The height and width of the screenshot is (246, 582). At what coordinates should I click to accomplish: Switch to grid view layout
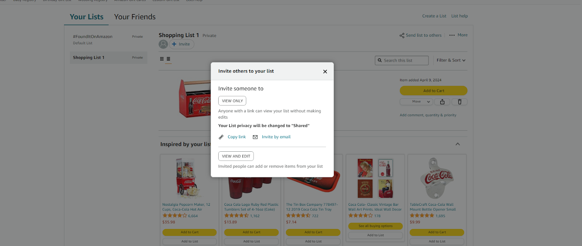[162, 58]
